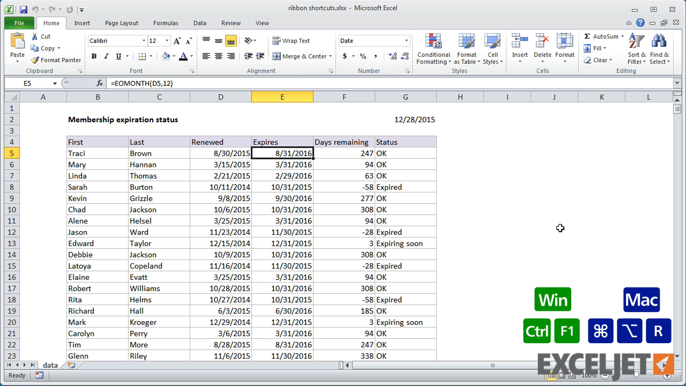Viewport: 686px width, 386px height.
Task: Apply Percent Style to the cell
Action: [x=362, y=56]
